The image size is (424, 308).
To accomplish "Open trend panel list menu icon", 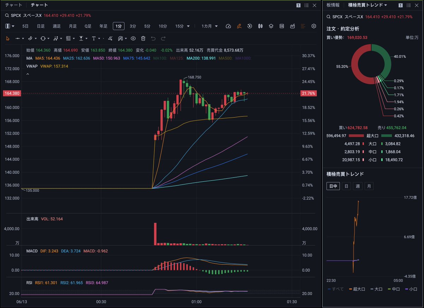I will (408, 5).
